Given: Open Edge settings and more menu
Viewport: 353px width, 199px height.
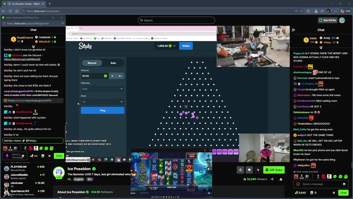Looking at the screenshot, I should click(x=335, y=11).
